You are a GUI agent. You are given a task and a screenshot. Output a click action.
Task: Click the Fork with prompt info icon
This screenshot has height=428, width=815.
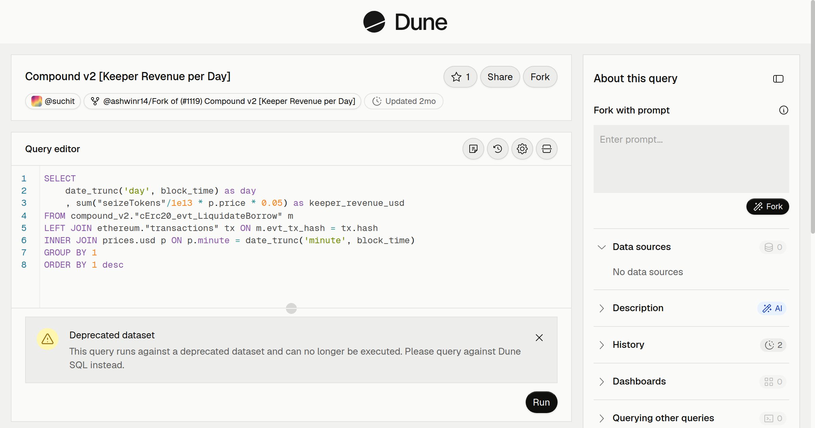(784, 110)
